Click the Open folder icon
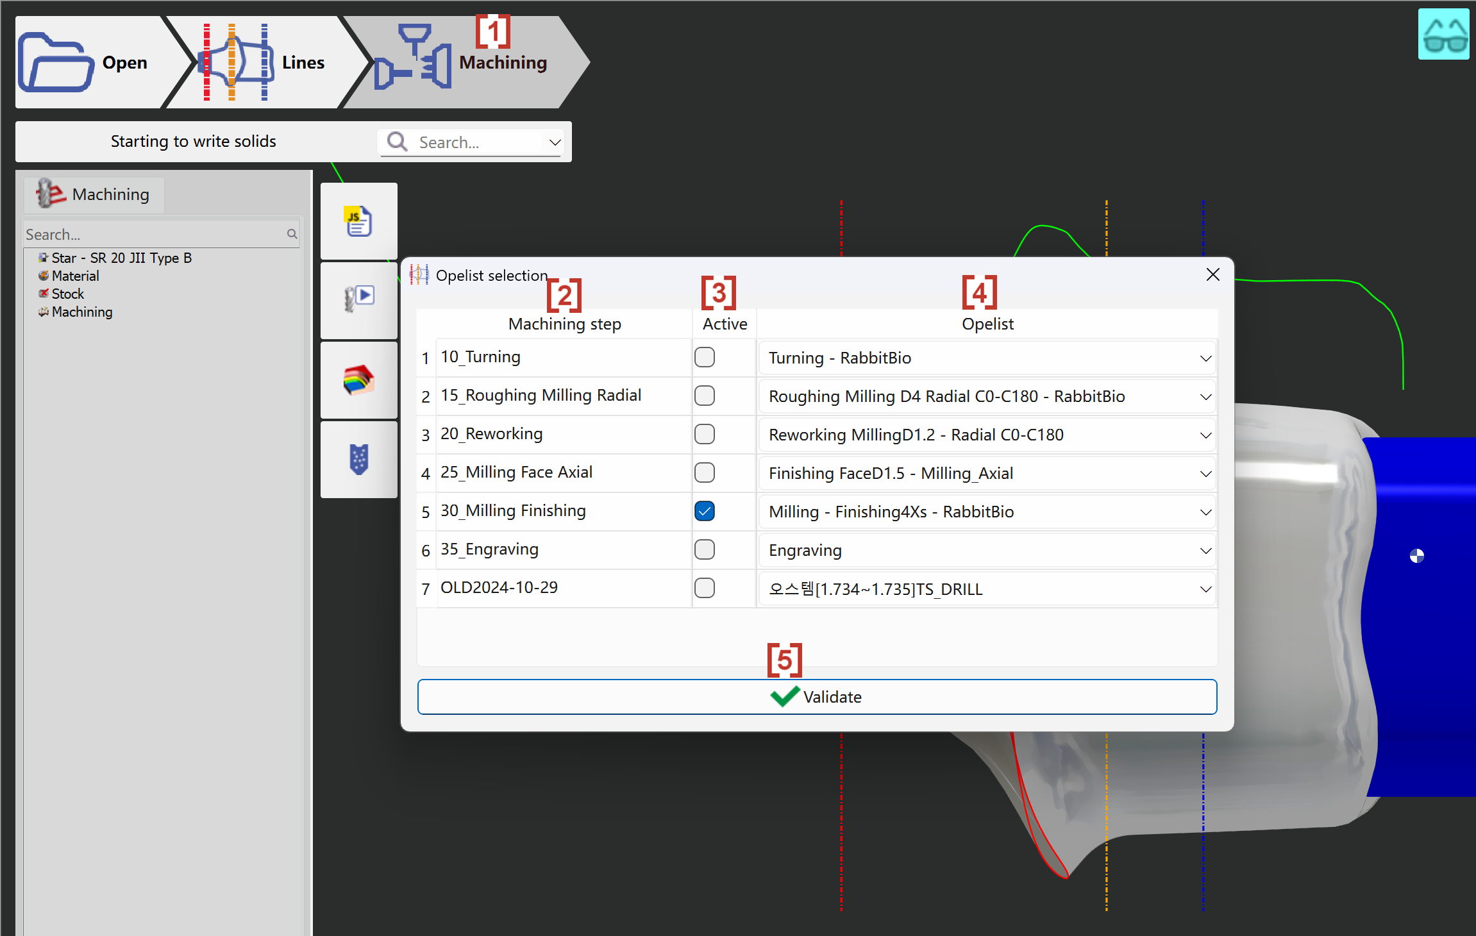 pyautogui.click(x=56, y=62)
